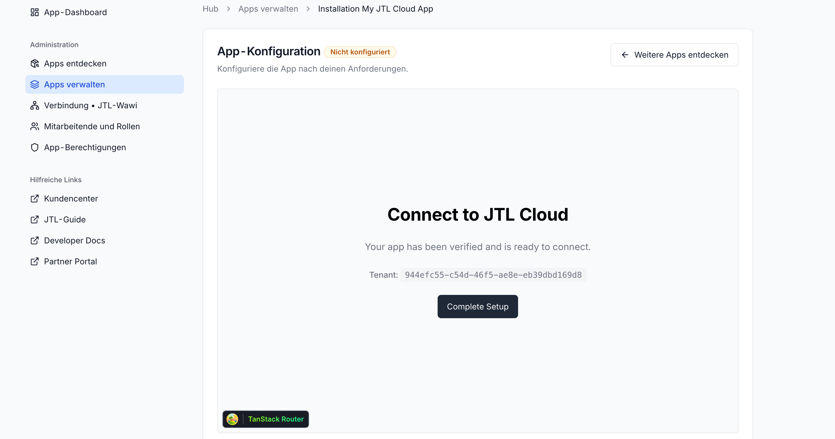Open App-Dashboard in the sidebar
Viewport: 835px width, 439px height.
pyautogui.click(x=104, y=12)
